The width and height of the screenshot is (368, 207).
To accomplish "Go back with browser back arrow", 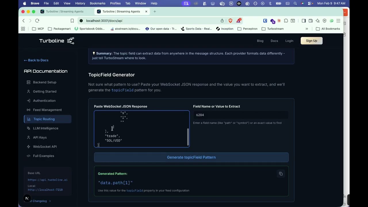I will click(24, 21).
